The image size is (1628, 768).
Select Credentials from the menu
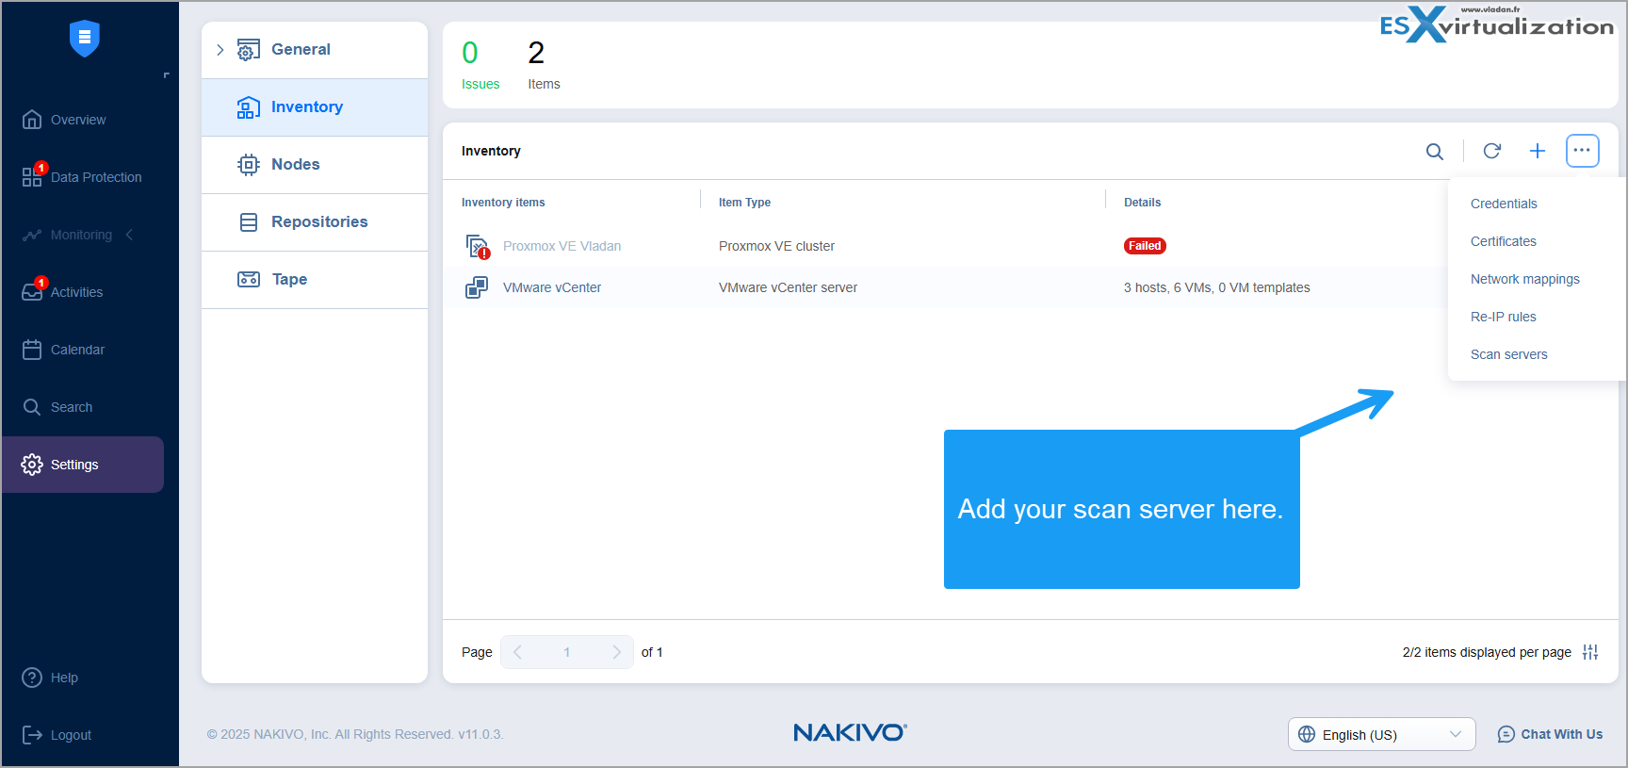pos(1504,204)
